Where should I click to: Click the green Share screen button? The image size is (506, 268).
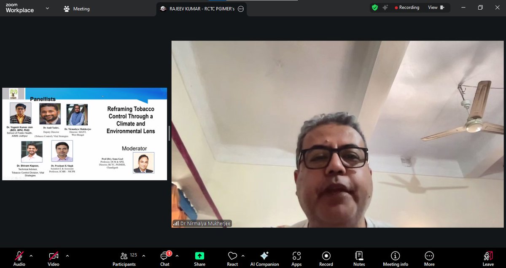click(199, 258)
